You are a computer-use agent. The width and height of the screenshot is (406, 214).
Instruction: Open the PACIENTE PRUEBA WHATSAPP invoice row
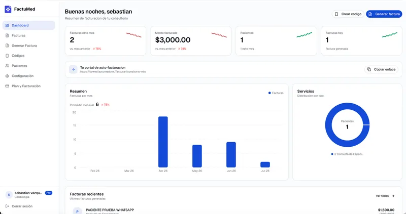[x=233, y=210]
